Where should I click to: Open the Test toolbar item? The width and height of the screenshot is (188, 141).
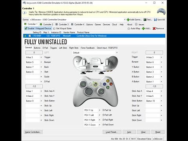148,20
